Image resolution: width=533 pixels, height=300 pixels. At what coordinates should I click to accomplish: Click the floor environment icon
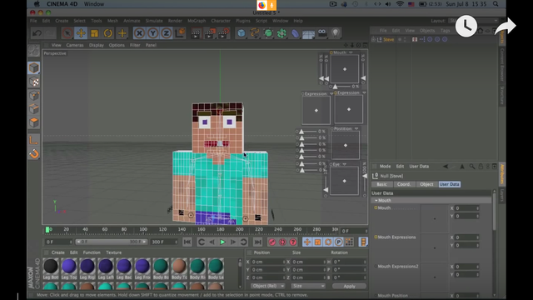(x=308, y=33)
